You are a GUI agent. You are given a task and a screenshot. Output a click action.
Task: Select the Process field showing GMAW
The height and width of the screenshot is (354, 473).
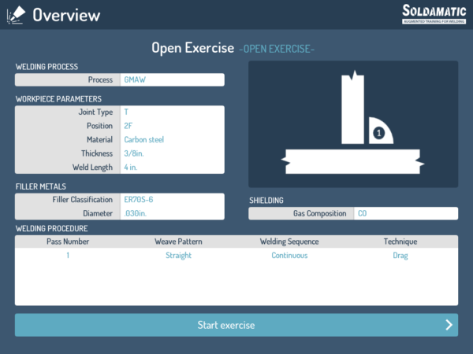click(x=172, y=79)
